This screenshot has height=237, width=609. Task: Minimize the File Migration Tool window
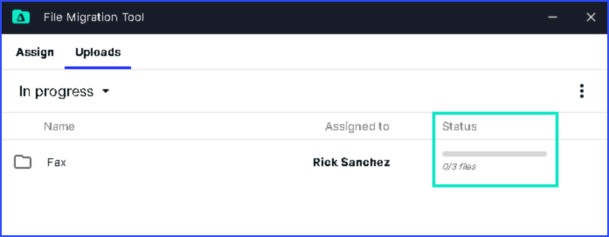[553, 17]
